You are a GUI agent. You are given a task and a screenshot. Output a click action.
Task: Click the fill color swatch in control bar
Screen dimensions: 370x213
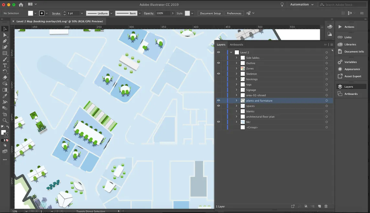(x=31, y=13)
